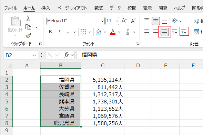Open the Name Box dropdown arrow
The image size is (203, 135).
34,55
